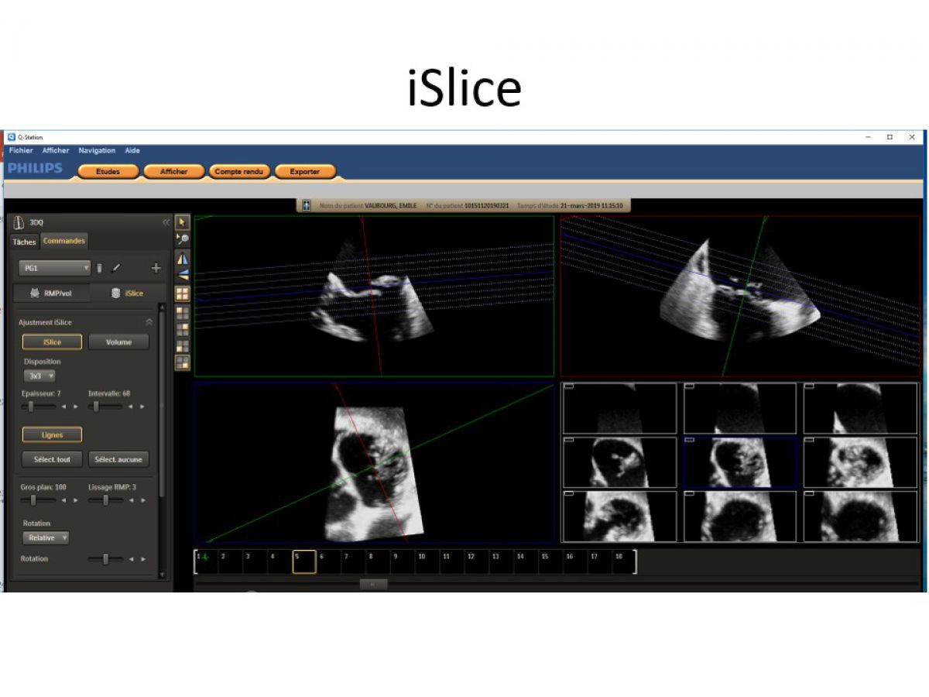Image resolution: width=929 pixels, height=697 pixels.
Task: Choose the four-pane layout icon
Action: coord(183,294)
